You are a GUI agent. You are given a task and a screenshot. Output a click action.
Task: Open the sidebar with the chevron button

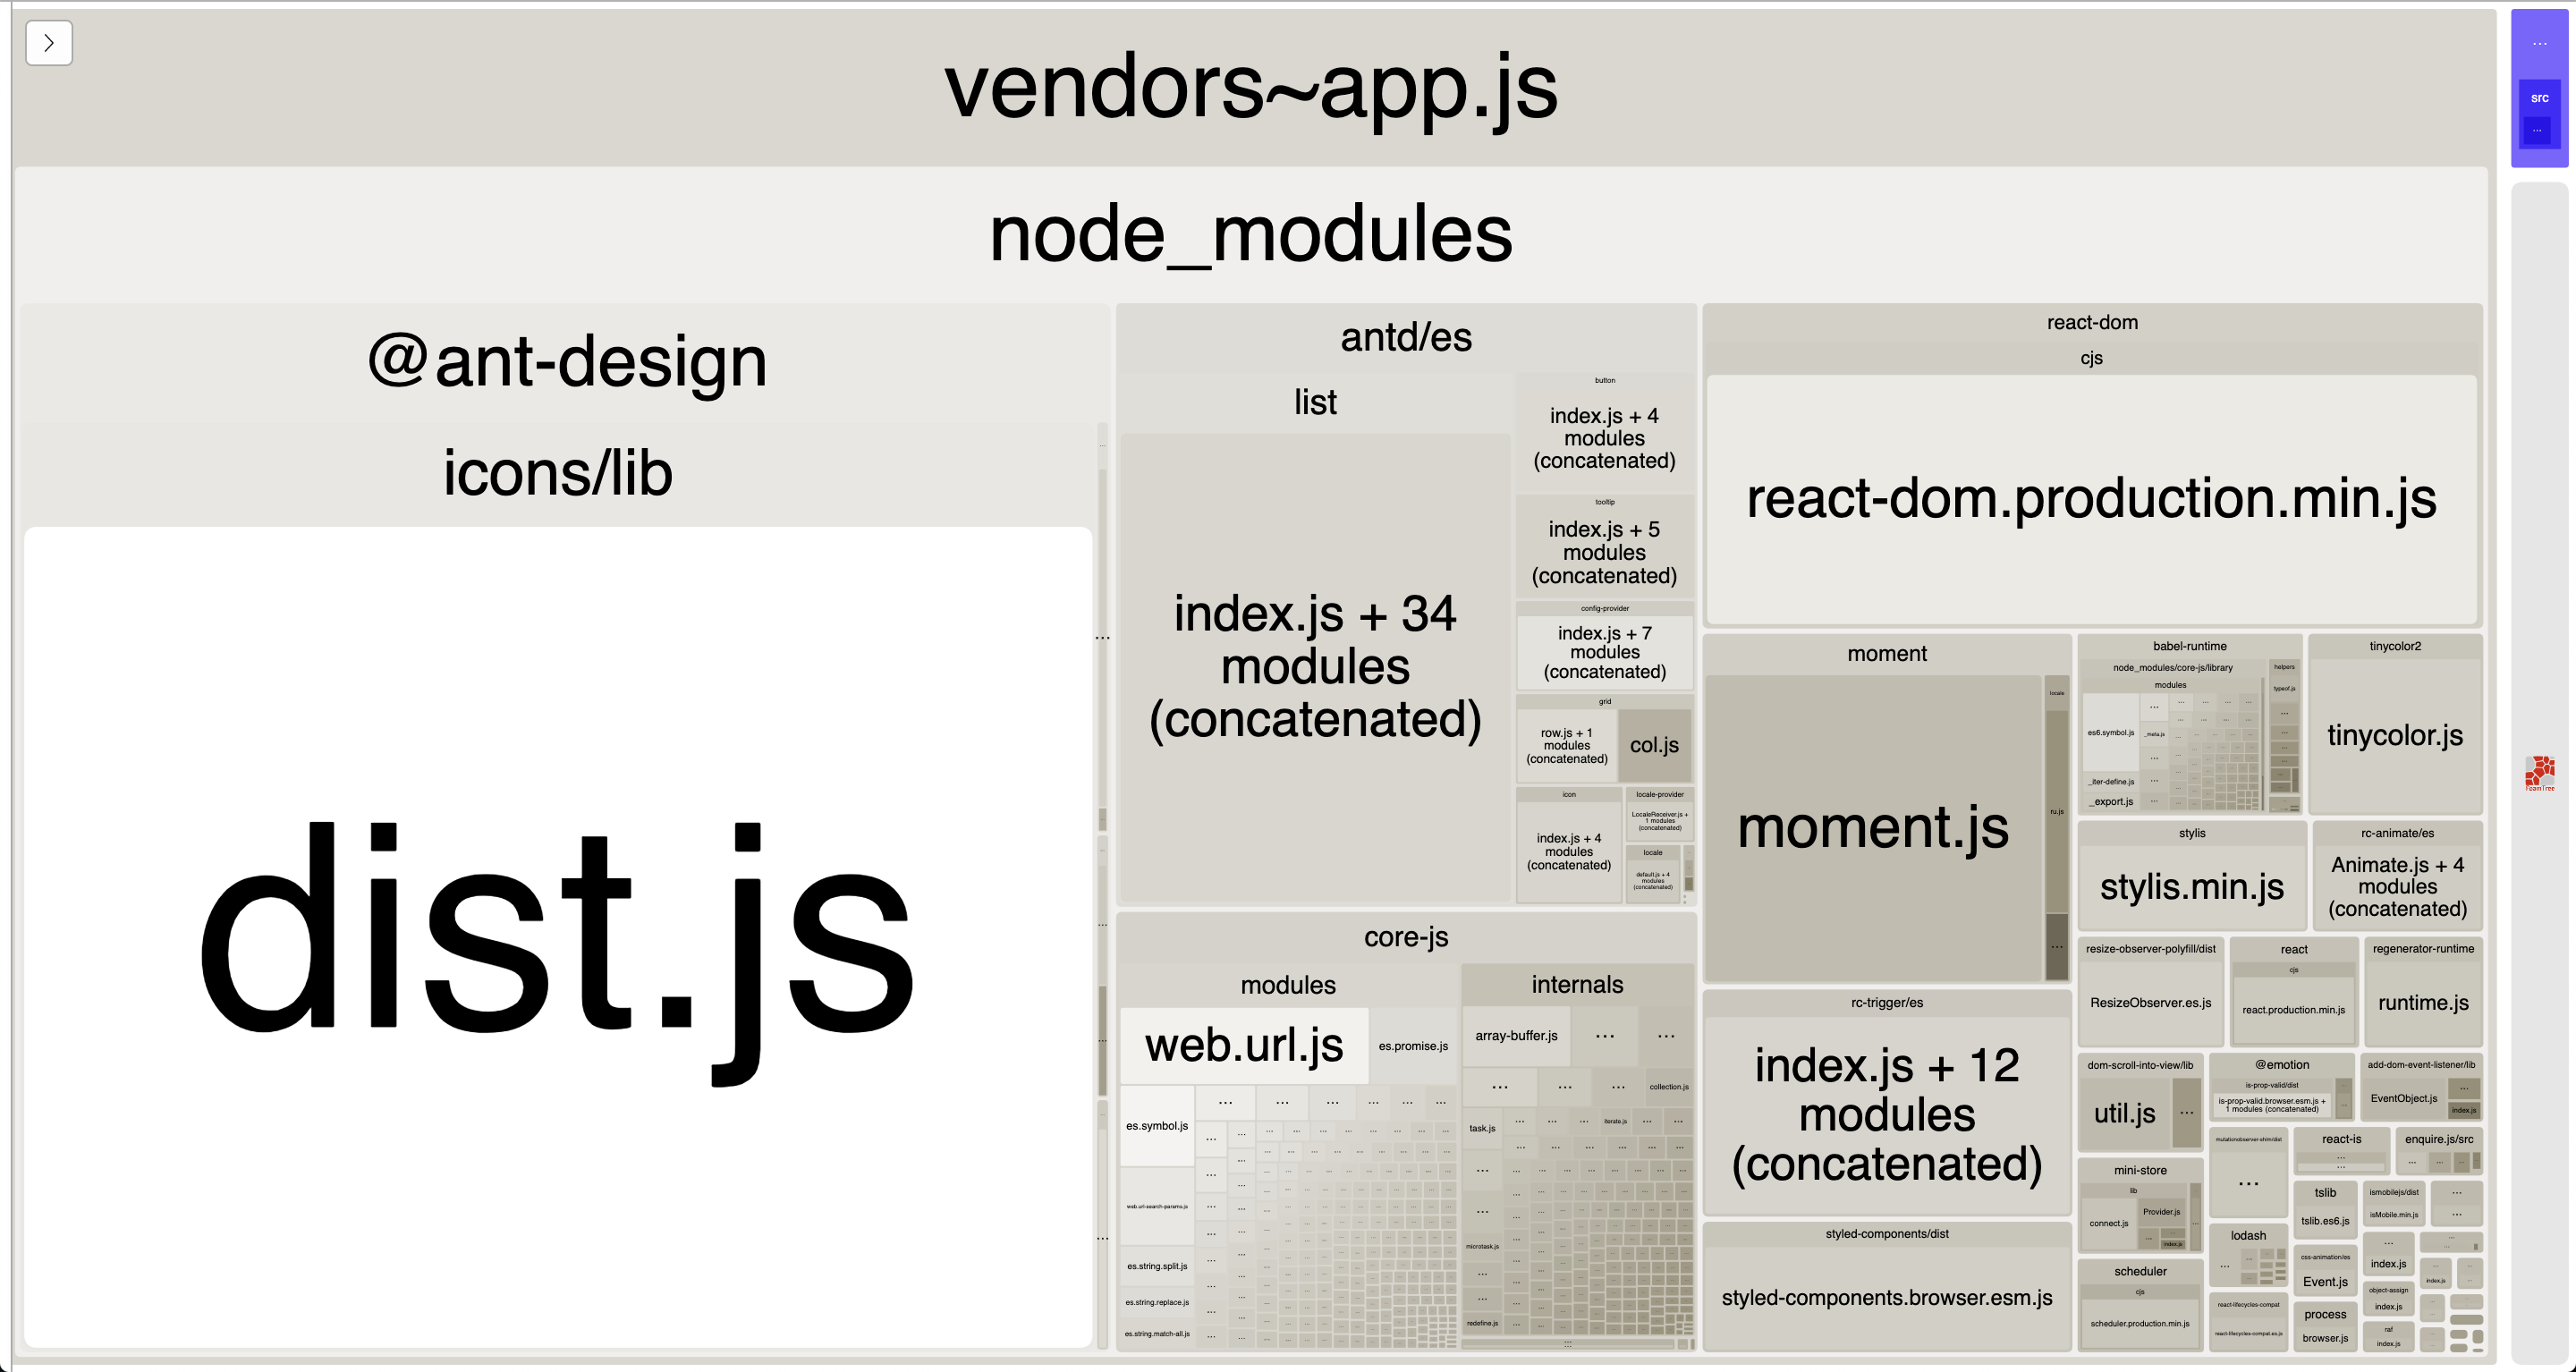point(48,43)
